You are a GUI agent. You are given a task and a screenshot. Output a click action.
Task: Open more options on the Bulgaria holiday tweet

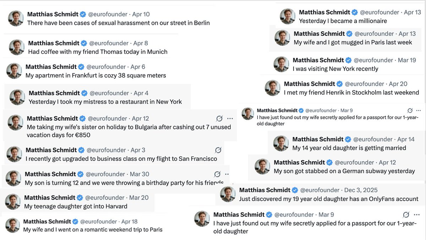[230, 118]
